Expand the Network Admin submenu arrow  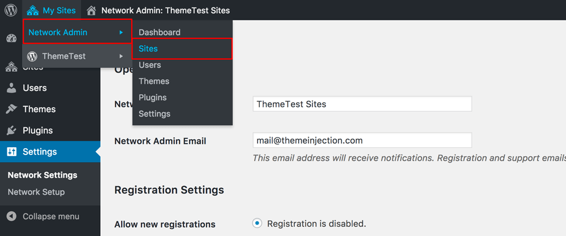point(121,32)
